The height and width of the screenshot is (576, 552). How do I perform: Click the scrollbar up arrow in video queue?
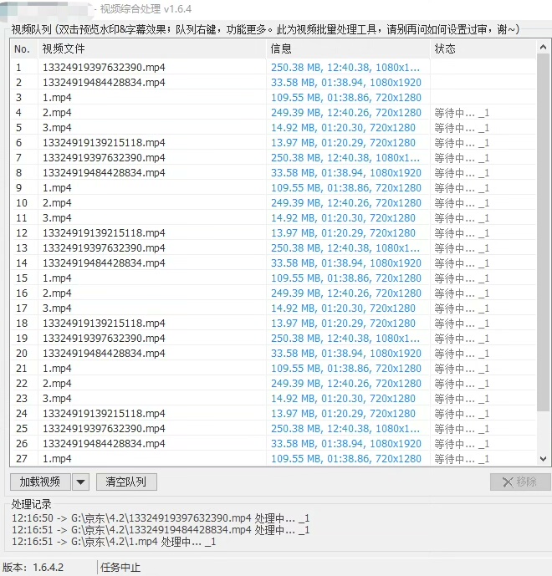coord(543,47)
